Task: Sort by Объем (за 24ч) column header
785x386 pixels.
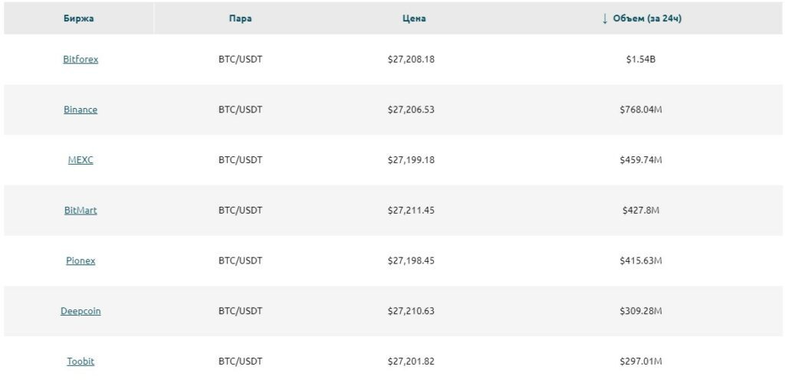Action: pos(647,18)
